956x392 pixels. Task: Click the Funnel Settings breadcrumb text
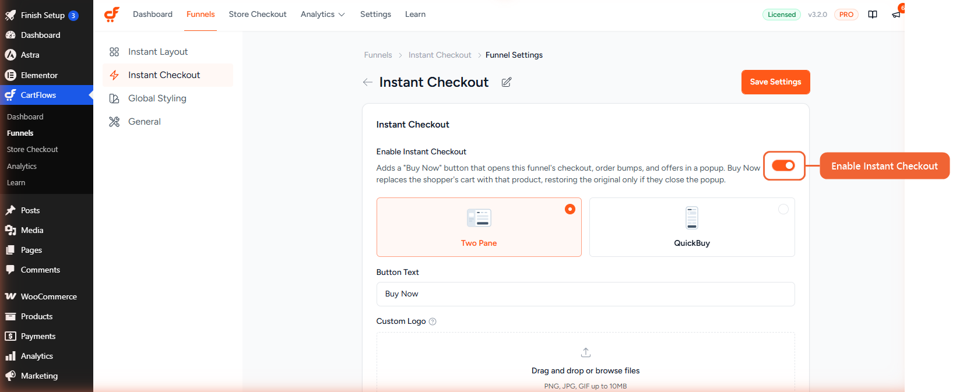[514, 55]
